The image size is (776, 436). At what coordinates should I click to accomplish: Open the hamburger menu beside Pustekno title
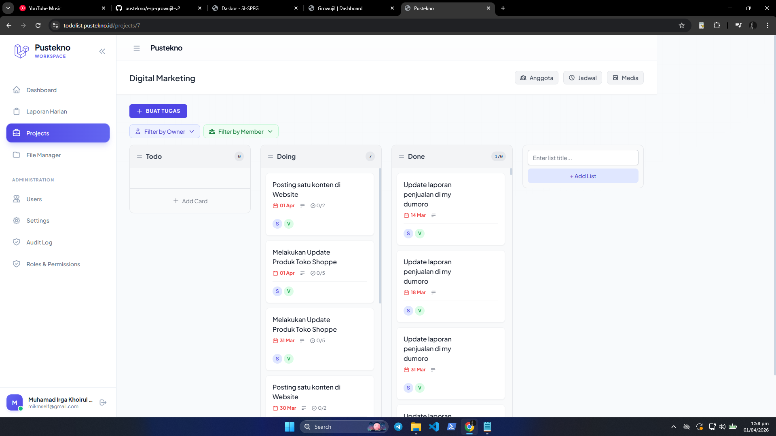[137, 48]
